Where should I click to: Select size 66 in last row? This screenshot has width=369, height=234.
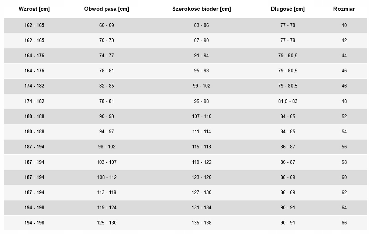[344, 223]
